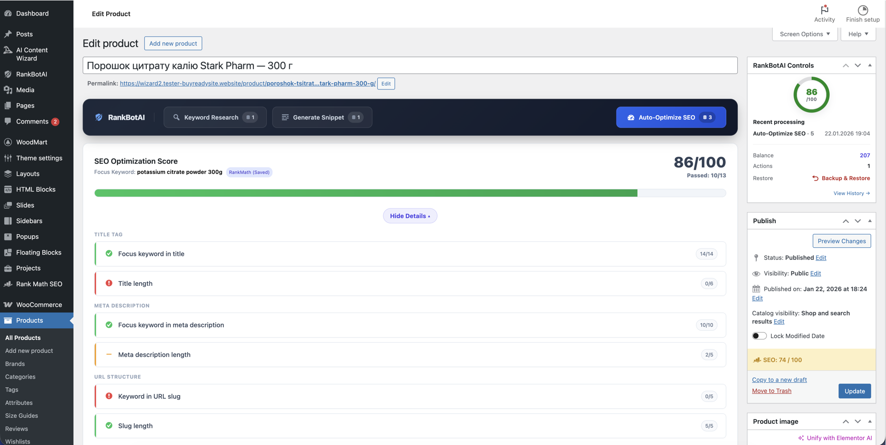
Task: Open the AI Content Wizard
Action: click(x=8, y=50)
